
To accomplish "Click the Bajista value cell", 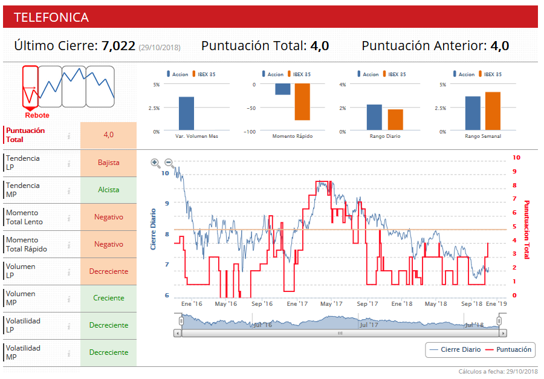I will [x=109, y=163].
